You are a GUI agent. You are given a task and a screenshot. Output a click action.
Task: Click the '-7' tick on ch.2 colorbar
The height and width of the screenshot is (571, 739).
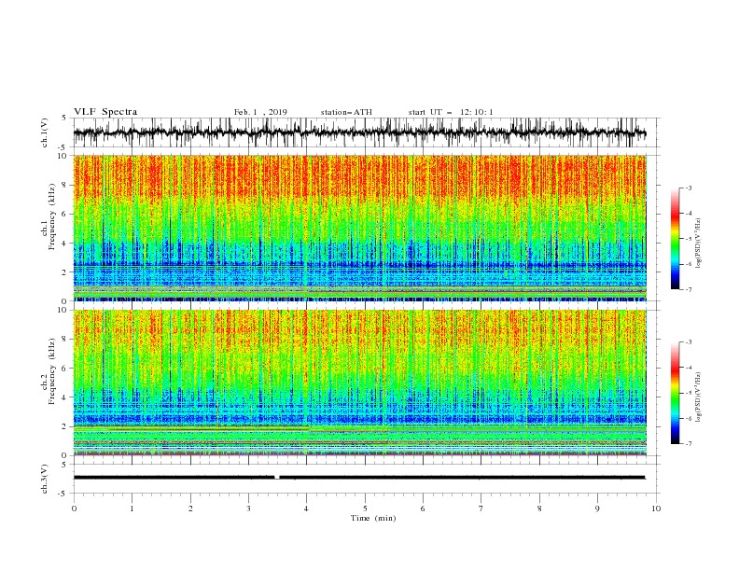click(688, 443)
